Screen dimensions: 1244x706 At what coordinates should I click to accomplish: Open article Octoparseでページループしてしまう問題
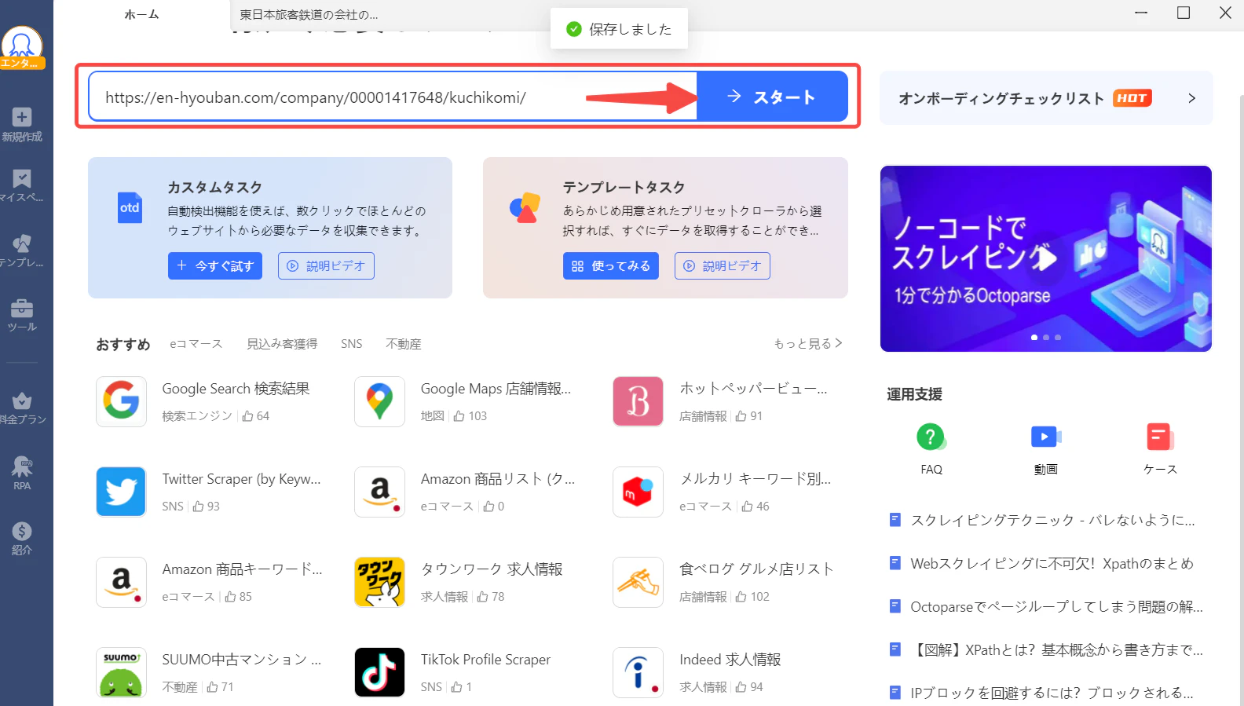[1056, 606]
